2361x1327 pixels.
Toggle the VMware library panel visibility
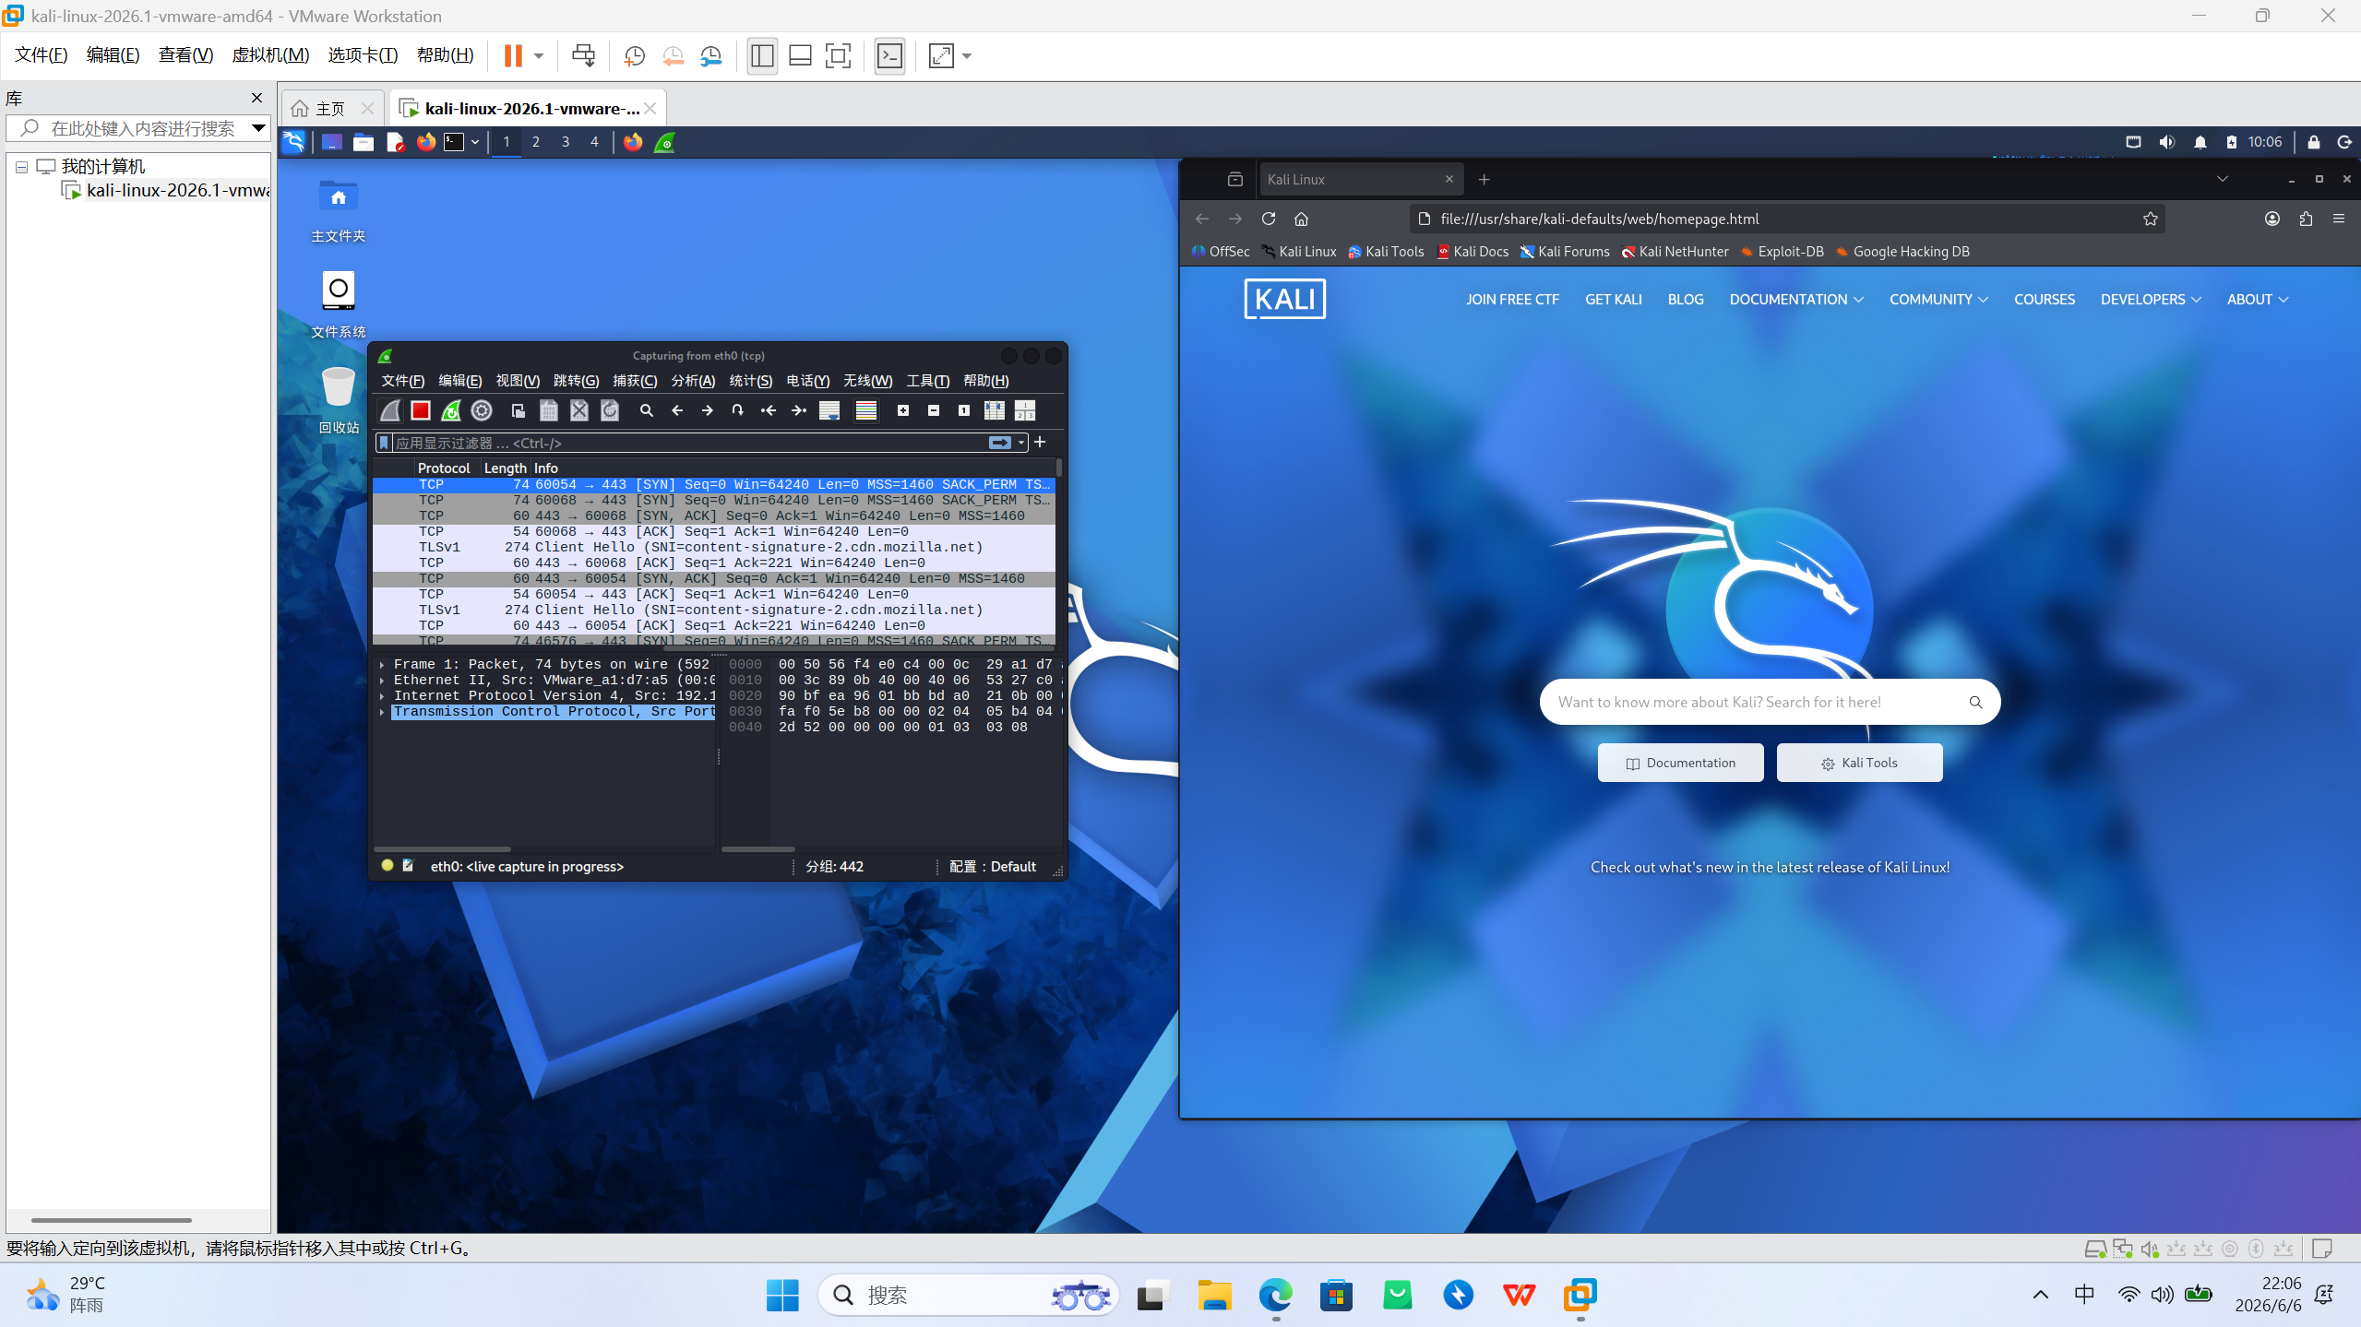[762, 56]
